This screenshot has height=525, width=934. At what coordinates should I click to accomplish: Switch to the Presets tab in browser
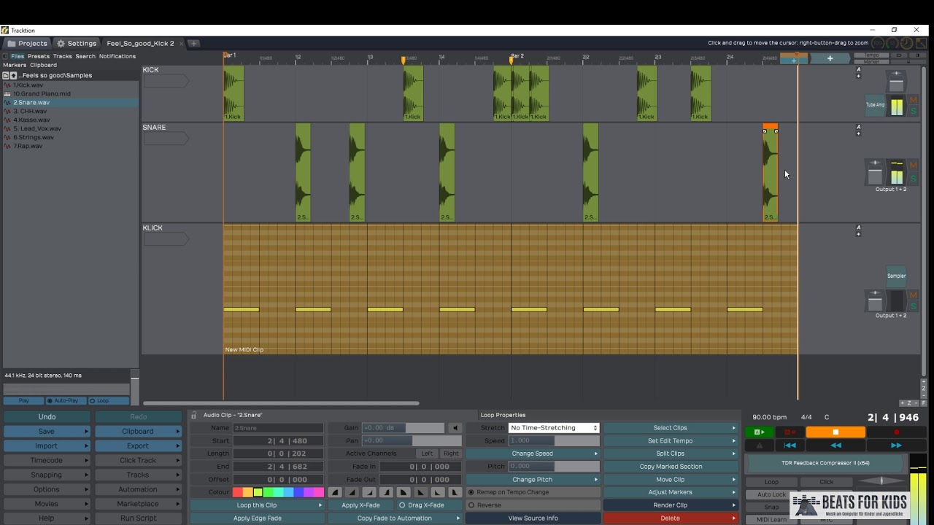coord(39,56)
